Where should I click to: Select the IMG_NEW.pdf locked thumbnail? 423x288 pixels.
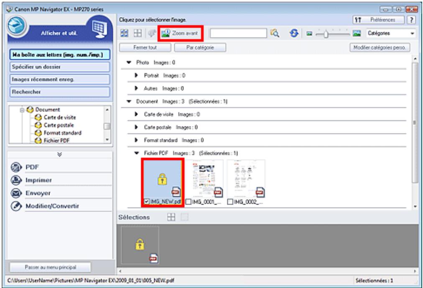(x=163, y=179)
